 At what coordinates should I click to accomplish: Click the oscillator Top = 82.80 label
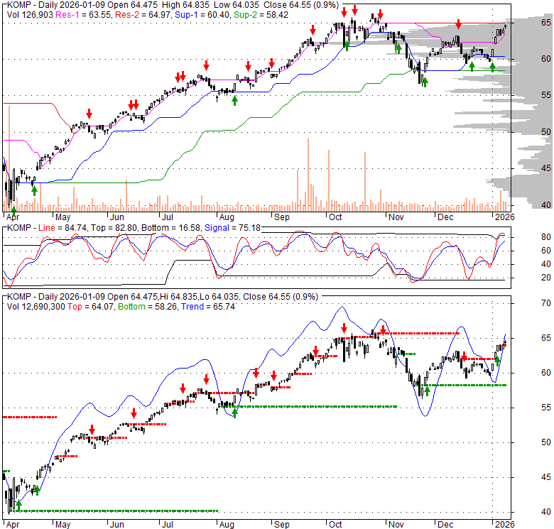pyautogui.click(x=114, y=228)
